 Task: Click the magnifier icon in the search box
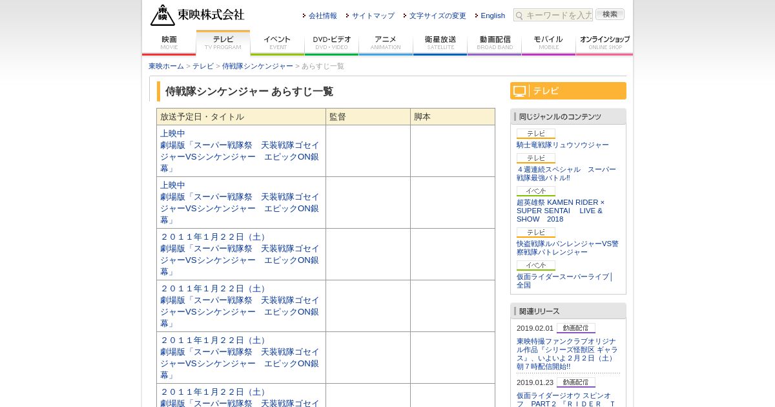[519, 16]
